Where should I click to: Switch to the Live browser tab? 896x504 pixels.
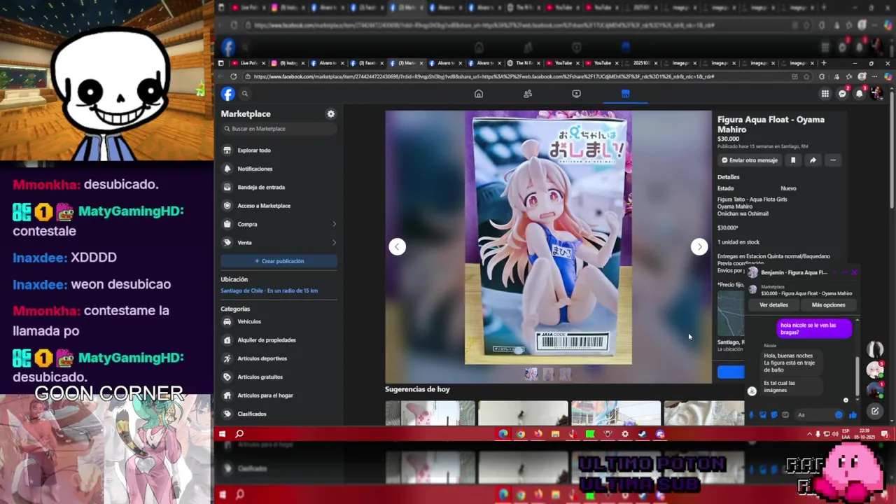249,63
